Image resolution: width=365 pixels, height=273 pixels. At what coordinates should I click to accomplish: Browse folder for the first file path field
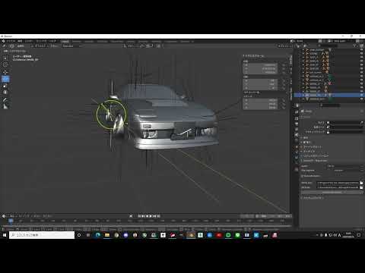point(361,183)
